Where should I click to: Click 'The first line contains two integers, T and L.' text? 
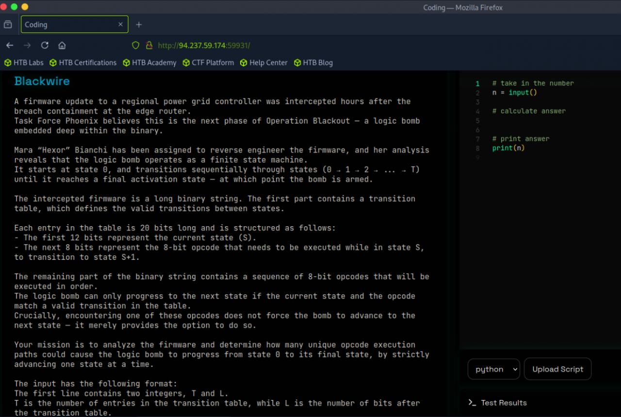pos(121,393)
